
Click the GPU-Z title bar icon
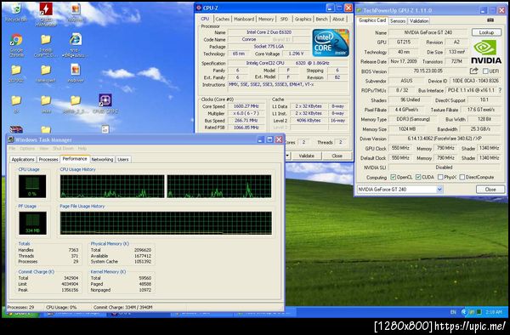[x=359, y=10]
